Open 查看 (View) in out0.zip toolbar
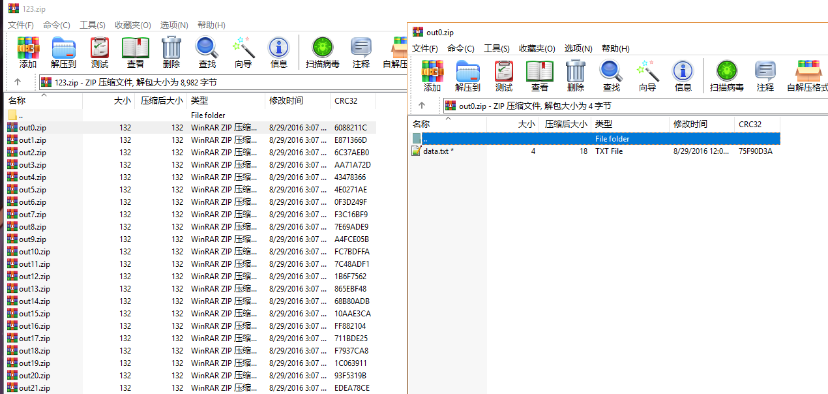828x394 pixels. tap(540, 75)
